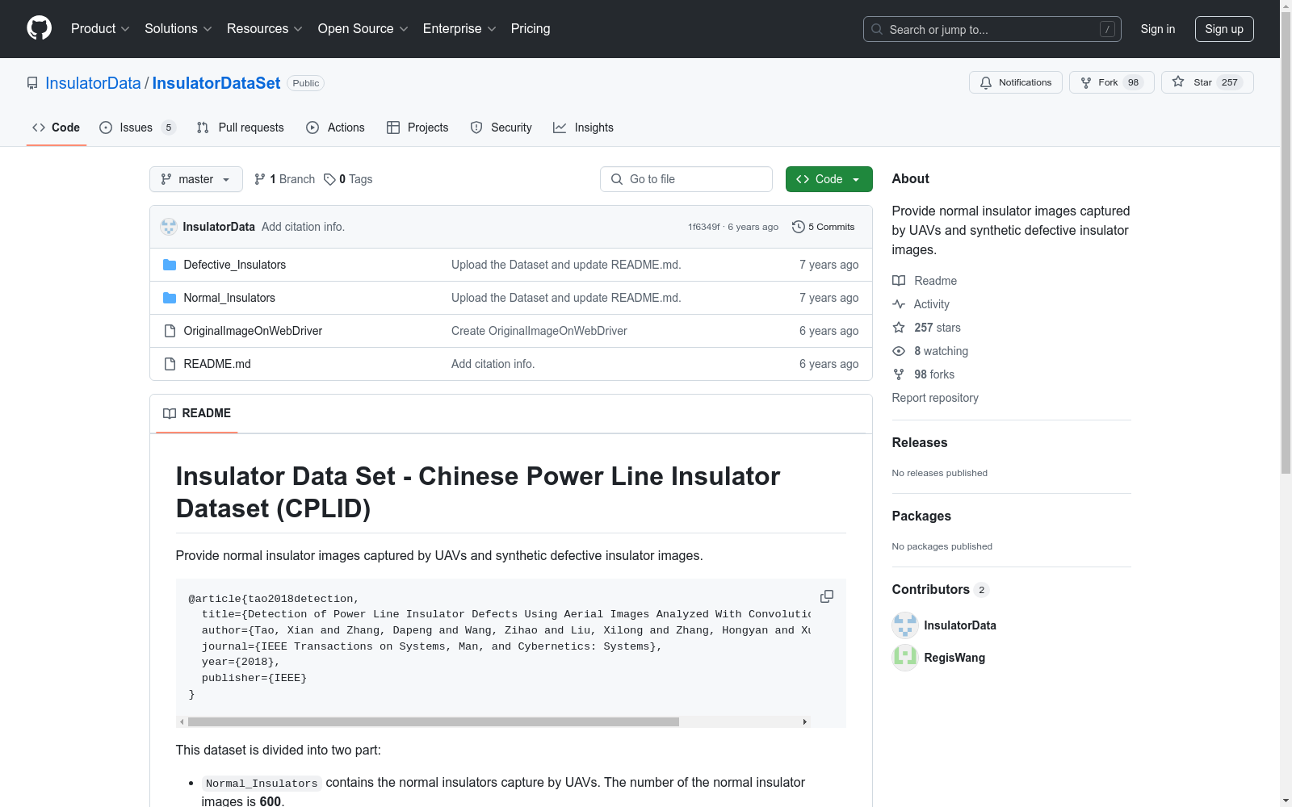Open the green Code dropdown arrow
The width and height of the screenshot is (1292, 807).
856,179
